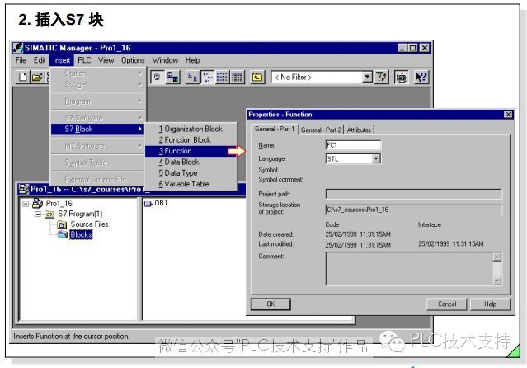The width and height of the screenshot is (527, 368).
Task: Select the OB1 block icon
Action: [x=148, y=203]
